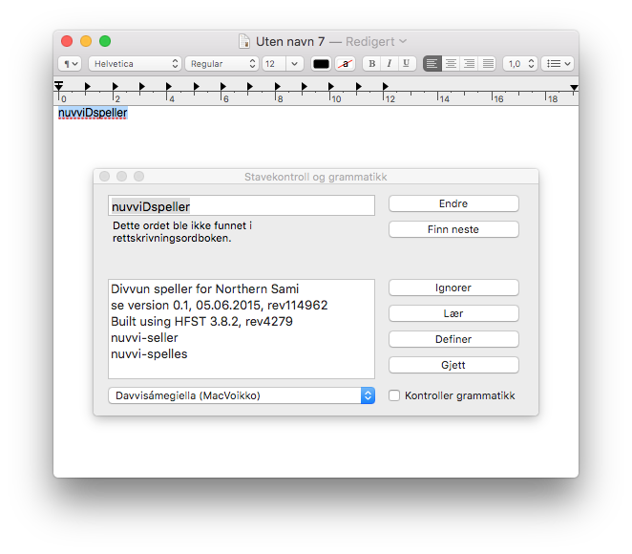Click the misspelled word nuvviDspeller in the document
The height and width of the screenshot is (554, 632).
(93, 113)
